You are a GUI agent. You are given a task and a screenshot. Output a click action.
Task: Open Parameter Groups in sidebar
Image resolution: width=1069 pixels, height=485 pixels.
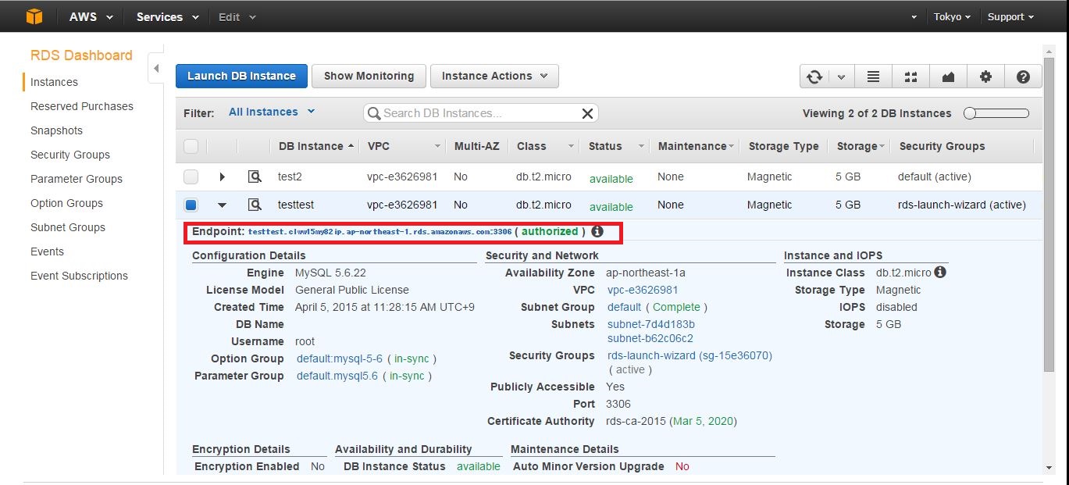click(x=77, y=179)
